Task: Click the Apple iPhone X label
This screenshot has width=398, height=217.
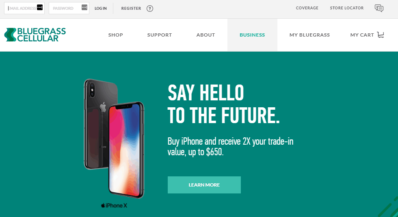Action: pos(114,205)
